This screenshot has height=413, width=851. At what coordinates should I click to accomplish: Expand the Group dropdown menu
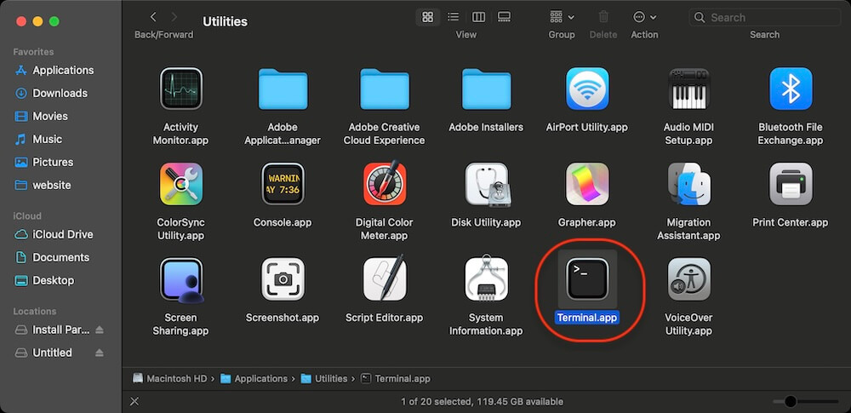tap(561, 17)
